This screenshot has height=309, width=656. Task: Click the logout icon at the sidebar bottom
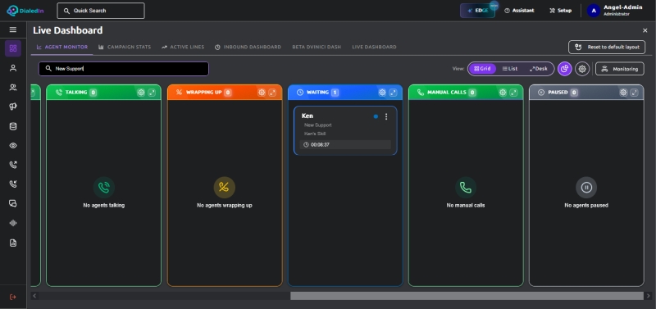click(13, 297)
